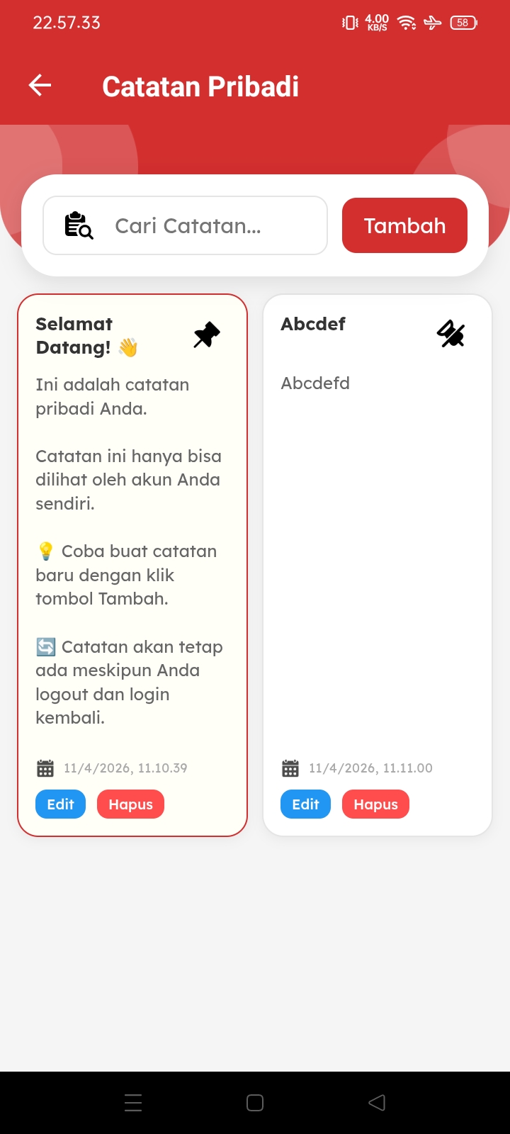This screenshot has width=510, height=1134.
Task: Tap the clipboard search icon
Action: [x=79, y=225]
